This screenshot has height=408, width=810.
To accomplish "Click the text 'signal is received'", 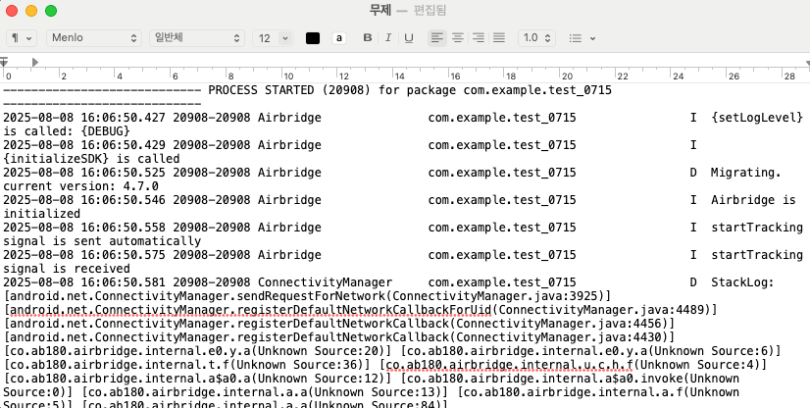I will click(67, 269).
